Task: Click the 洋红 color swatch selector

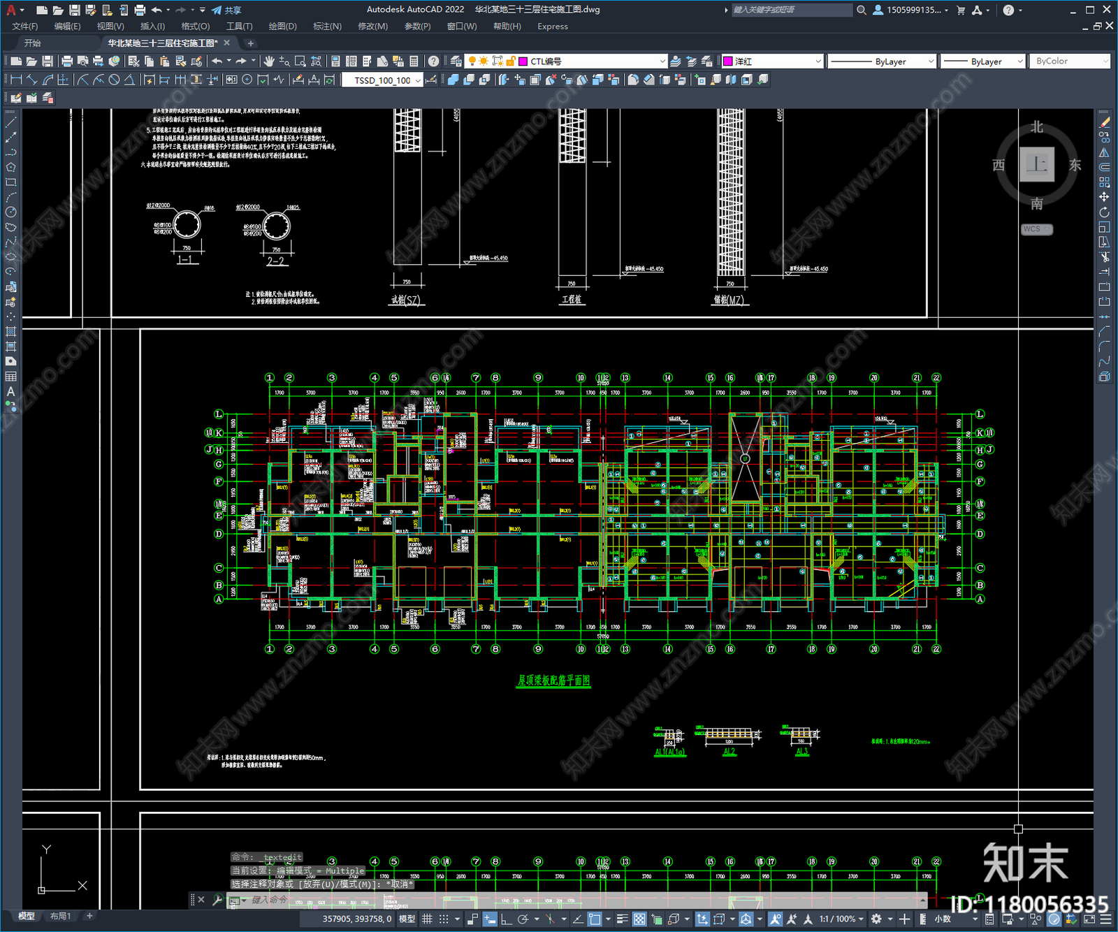Action: [x=772, y=61]
